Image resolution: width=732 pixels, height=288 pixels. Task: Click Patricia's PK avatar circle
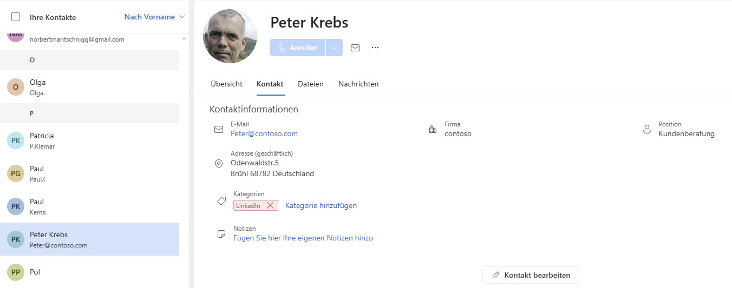(16, 140)
